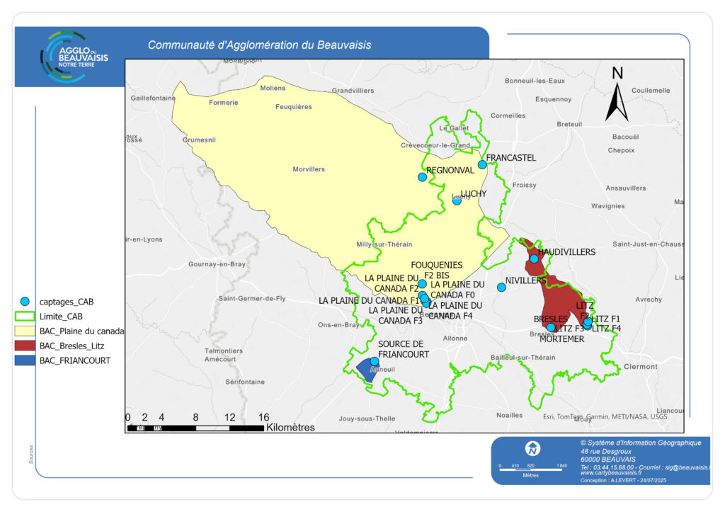Select the BAC_FRIANCOURT blue legend swatch
This screenshot has height=512, width=725.
point(25,360)
